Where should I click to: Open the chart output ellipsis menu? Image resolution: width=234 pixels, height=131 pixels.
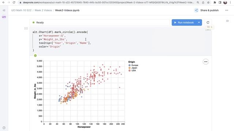coord(205,61)
